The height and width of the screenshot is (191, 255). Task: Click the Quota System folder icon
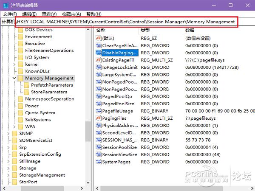(20, 113)
